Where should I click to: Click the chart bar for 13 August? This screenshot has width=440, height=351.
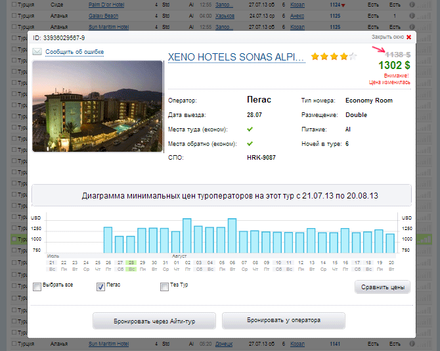(x=311, y=241)
